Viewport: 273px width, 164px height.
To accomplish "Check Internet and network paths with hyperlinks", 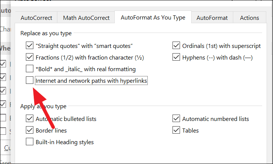I will pyautogui.click(x=30, y=80).
